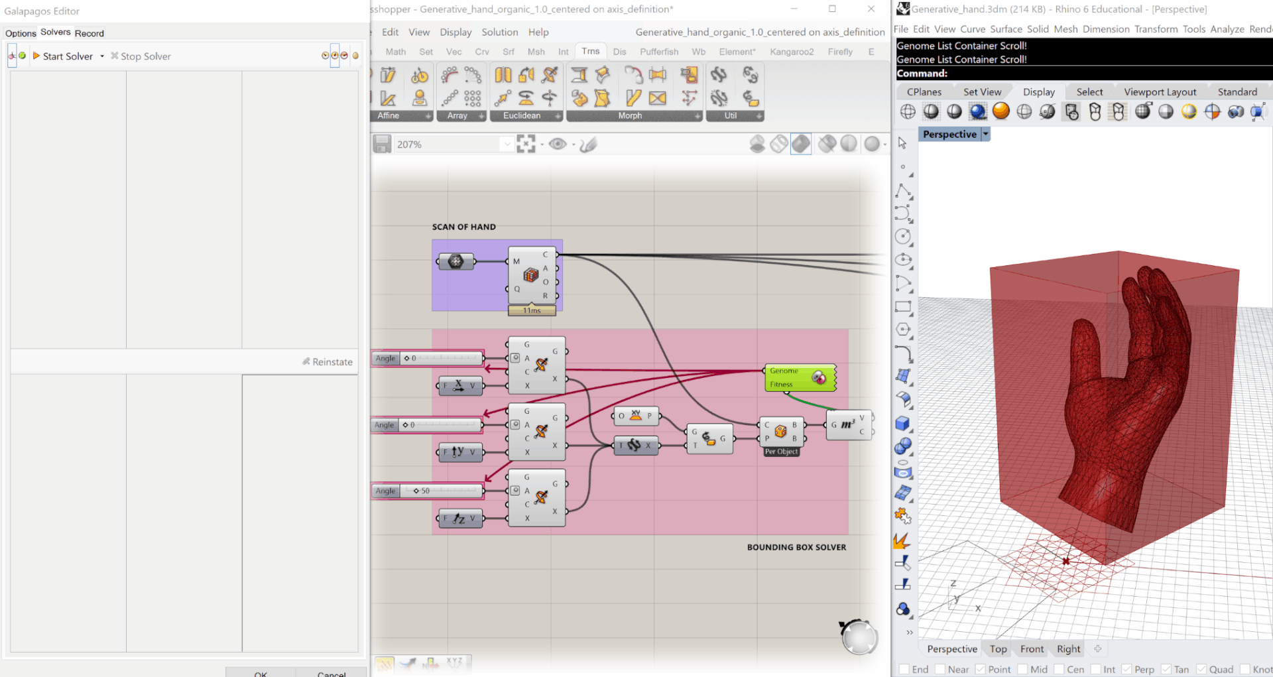Click the mesh parameter in Scan of Hand group
This screenshot has height=677, width=1273.
pos(455,261)
